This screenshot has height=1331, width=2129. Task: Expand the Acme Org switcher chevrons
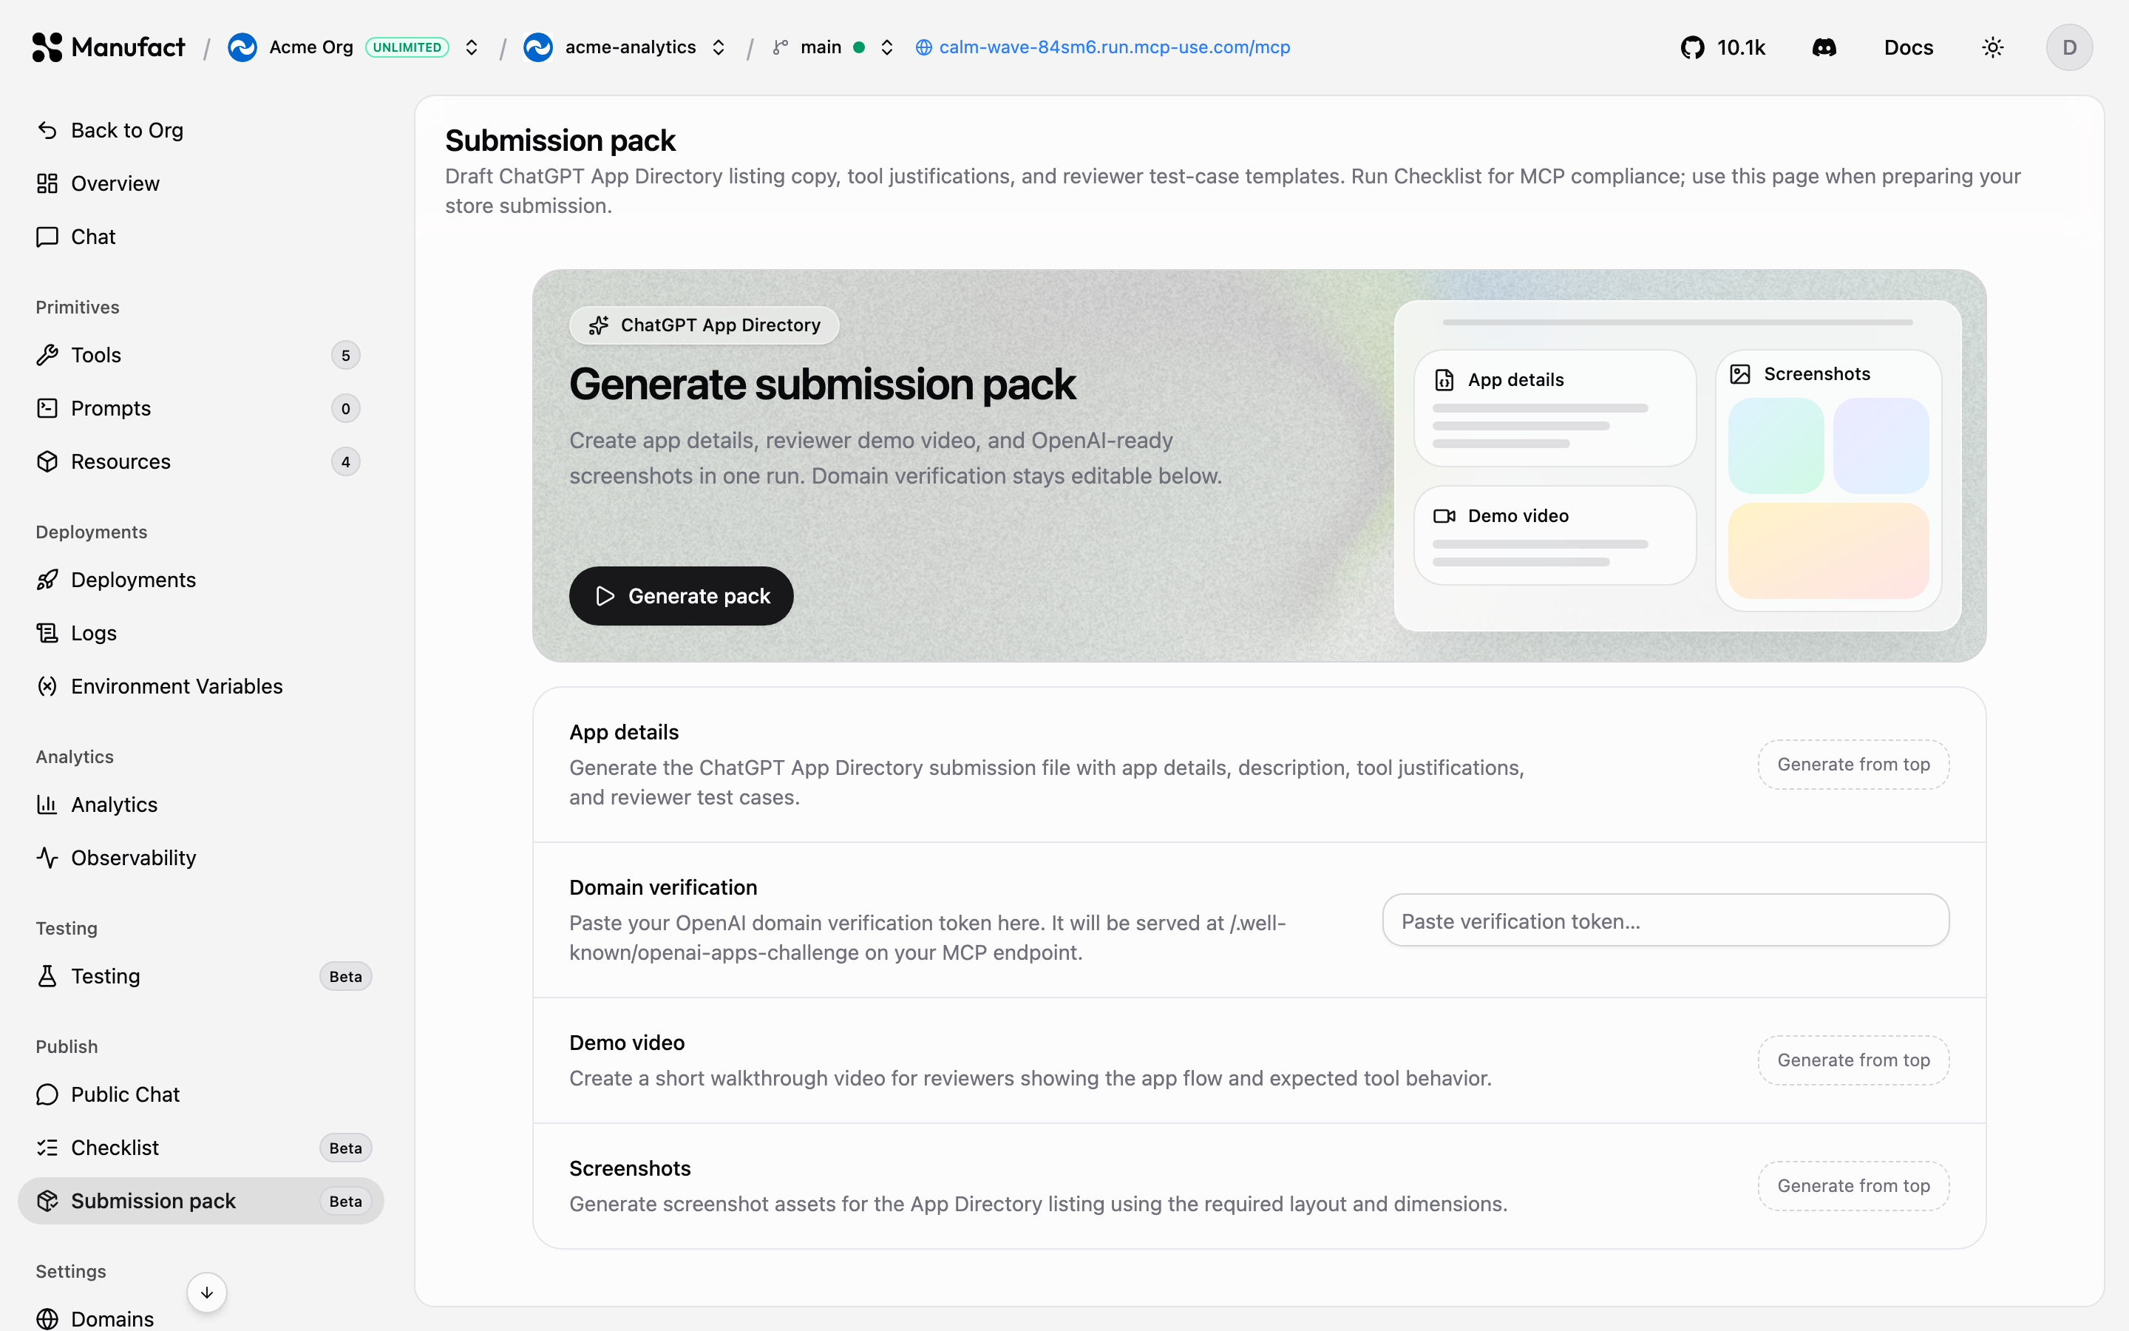point(472,47)
